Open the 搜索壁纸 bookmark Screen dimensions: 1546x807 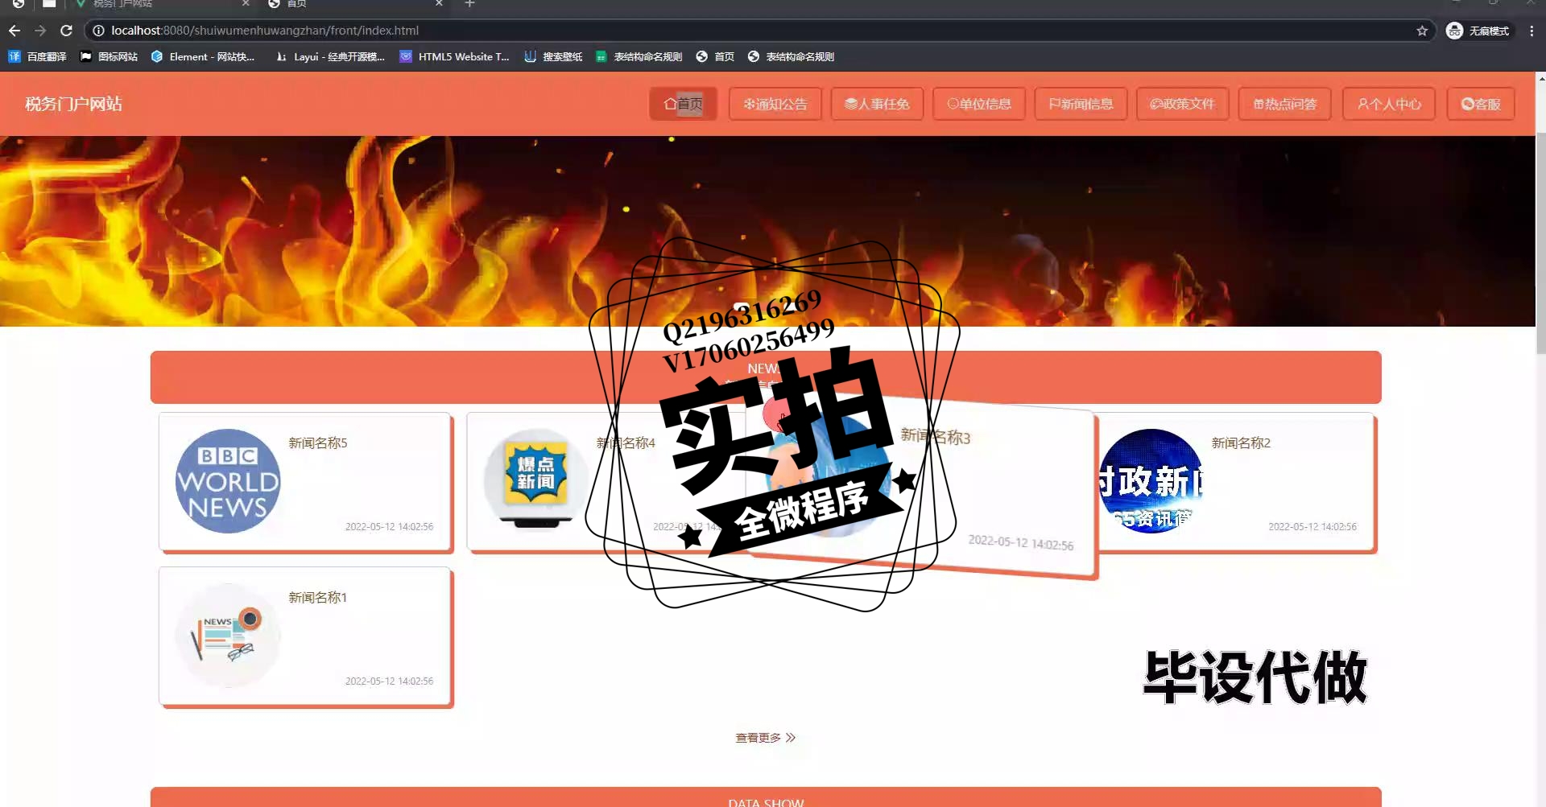click(x=553, y=56)
